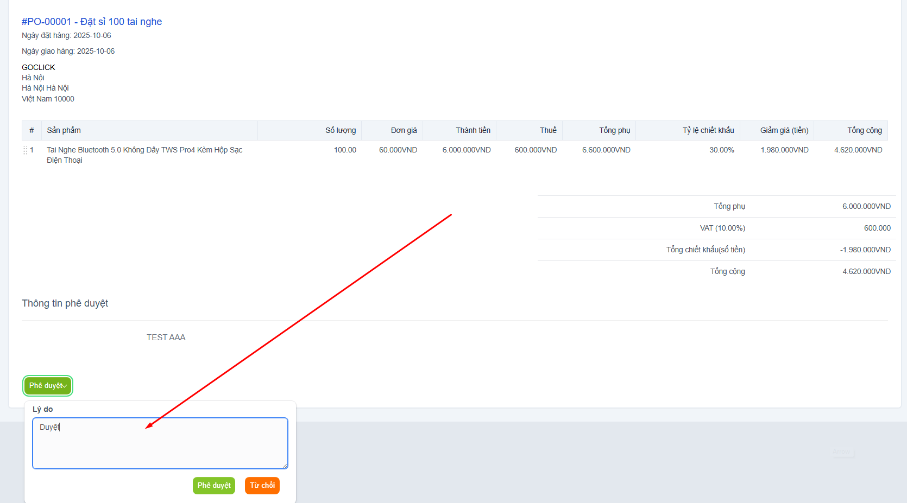Click the row 1 drag handle icon
This screenshot has width=907, height=503.
(x=24, y=151)
